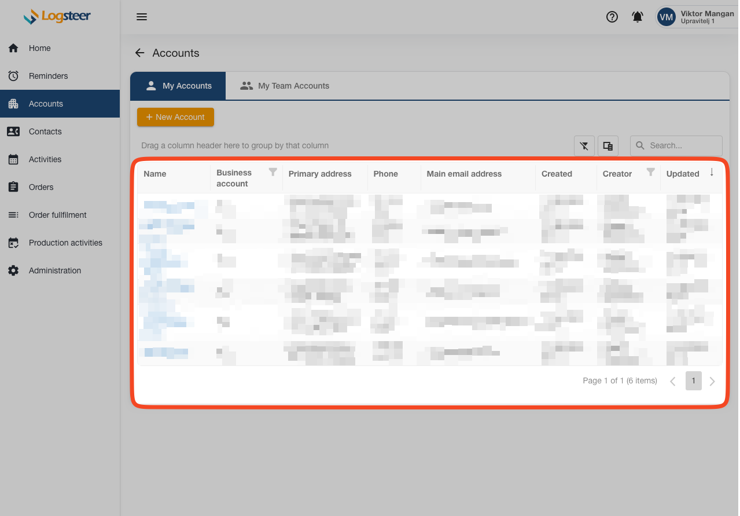Open the help question mark icon
Image resolution: width=740 pixels, height=516 pixels.
612,17
